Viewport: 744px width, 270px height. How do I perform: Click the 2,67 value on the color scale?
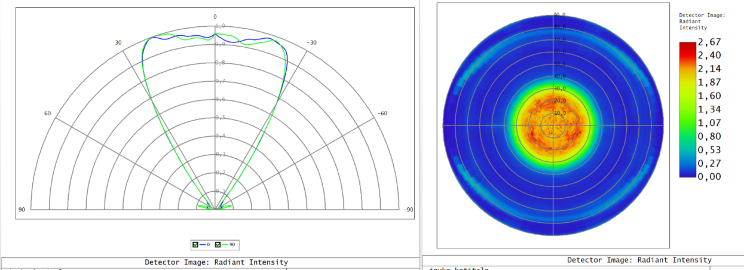708,42
